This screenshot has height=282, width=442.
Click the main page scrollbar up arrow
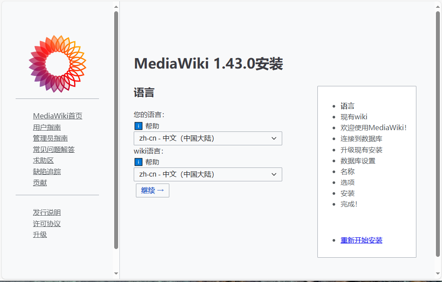point(438,7)
